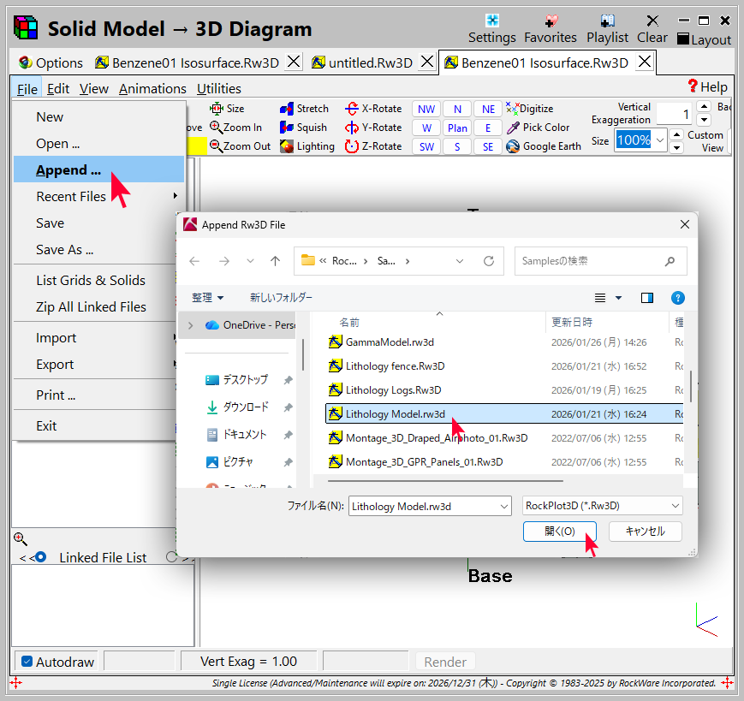The width and height of the screenshot is (744, 701).
Task: Select the Linked File List radio button
Action: (x=40, y=557)
